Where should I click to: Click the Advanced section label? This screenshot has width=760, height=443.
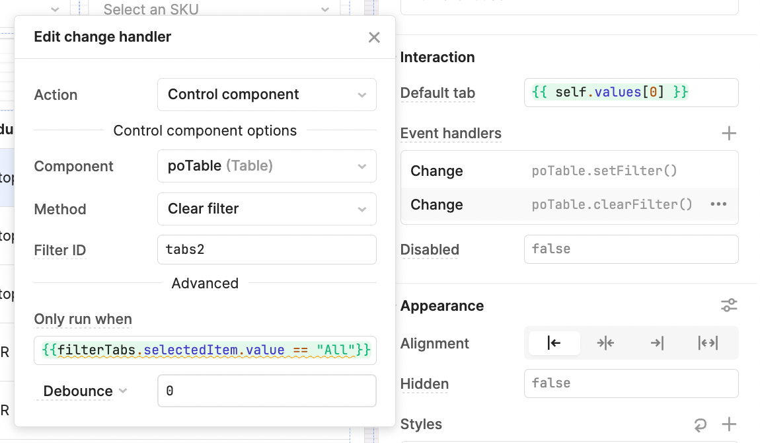click(x=205, y=283)
